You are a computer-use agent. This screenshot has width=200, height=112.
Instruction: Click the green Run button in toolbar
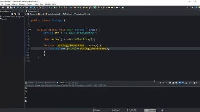tap(55, 7)
